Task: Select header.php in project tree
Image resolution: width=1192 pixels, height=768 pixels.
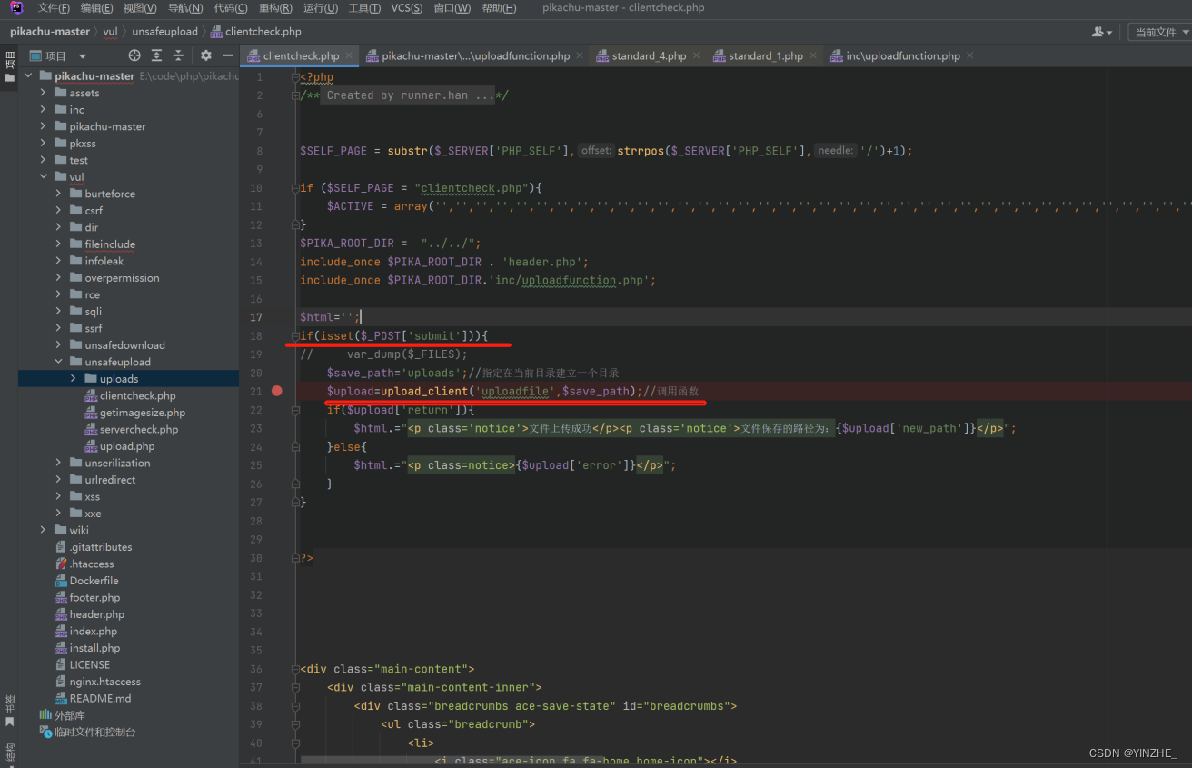Action: [x=95, y=614]
